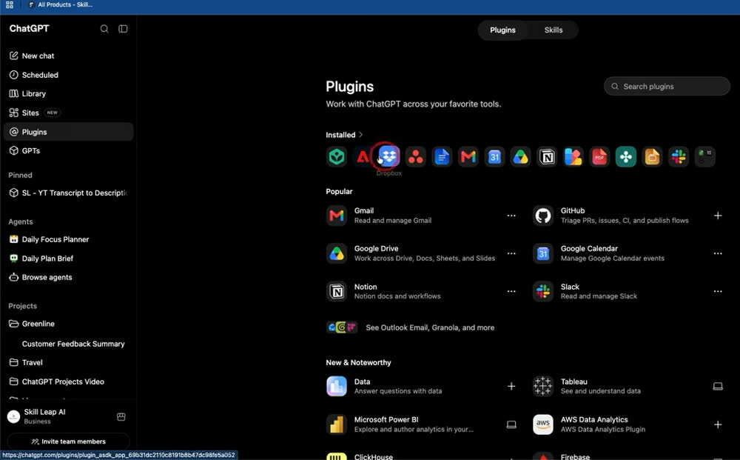Image resolution: width=740 pixels, height=460 pixels.
Task: Add the Data plugin with plus button
Action: tap(511, 387)
